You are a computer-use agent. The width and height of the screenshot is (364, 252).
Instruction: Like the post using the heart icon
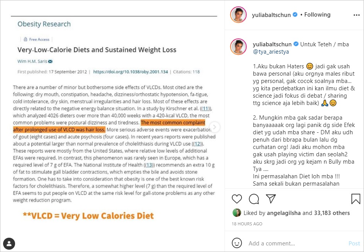[236, 199]
